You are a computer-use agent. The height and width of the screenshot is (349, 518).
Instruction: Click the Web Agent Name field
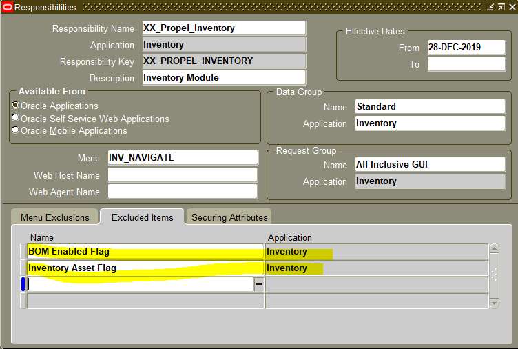point(183,192)
